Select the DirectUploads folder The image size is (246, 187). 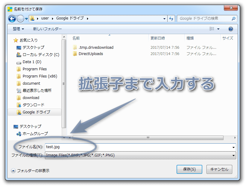(x=91, y=54)
